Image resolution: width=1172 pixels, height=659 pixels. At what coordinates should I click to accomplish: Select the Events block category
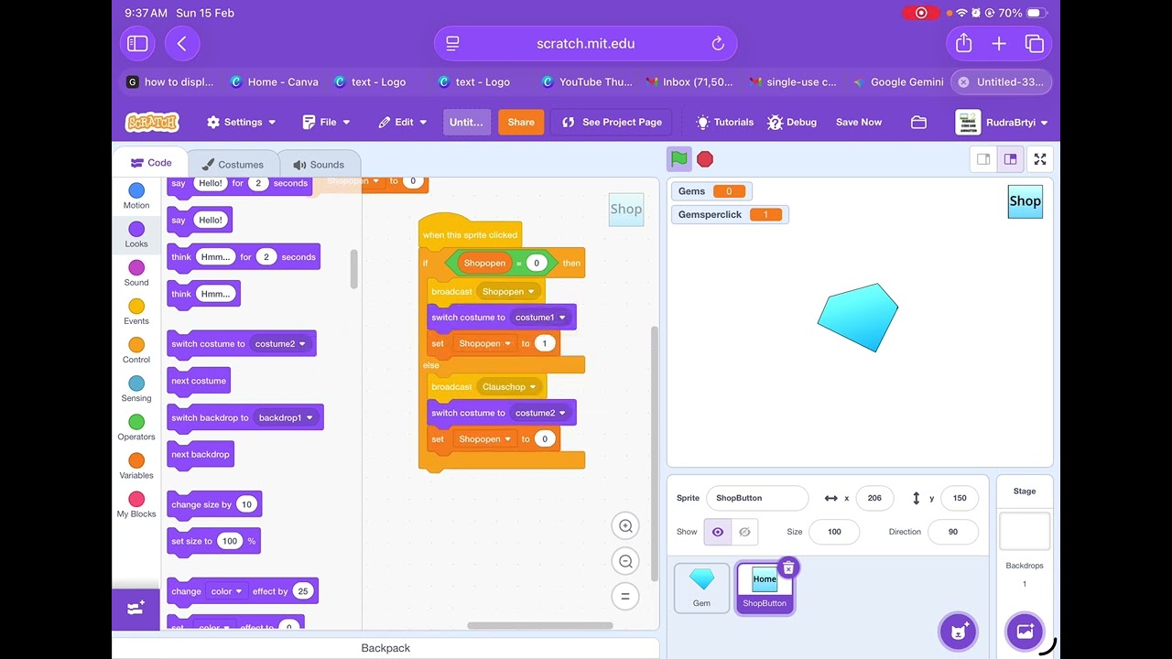point(136,311)
